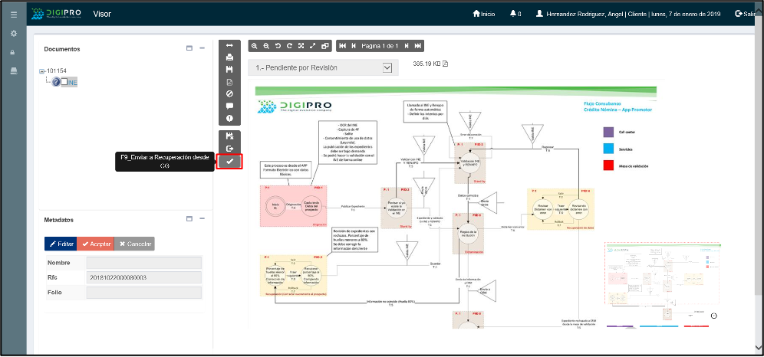764x357 pixels.
Task: Check the INE document checkbox
Action: [65, 82]
